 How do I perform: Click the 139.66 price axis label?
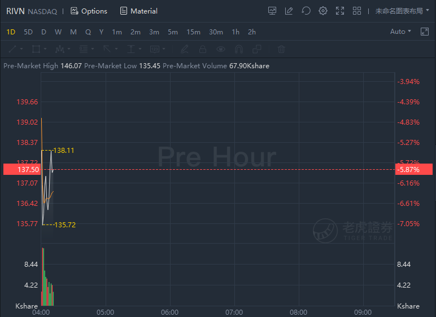[x=27, y=102]
